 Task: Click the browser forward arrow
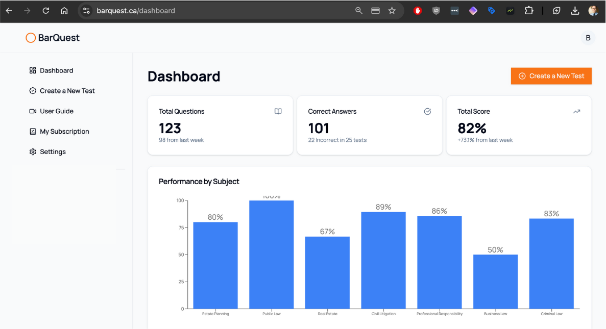point(27,11)
